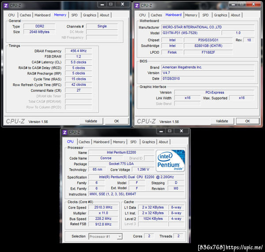Click the Core Voltage 1.296 V value
This screenshot has width=265, height=252.
click(x=143, y=169)
